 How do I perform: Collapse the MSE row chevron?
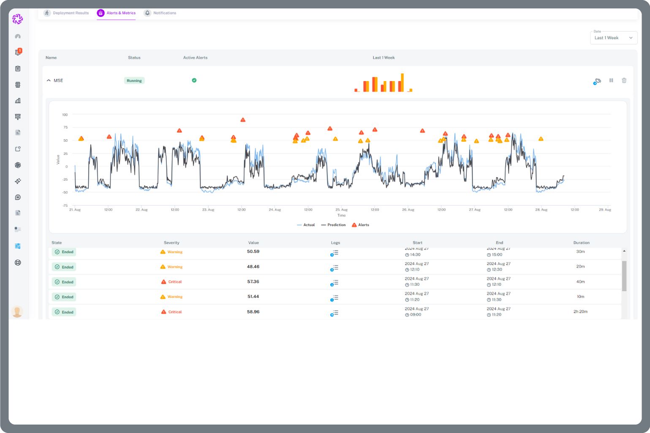(x=49, y=80)
